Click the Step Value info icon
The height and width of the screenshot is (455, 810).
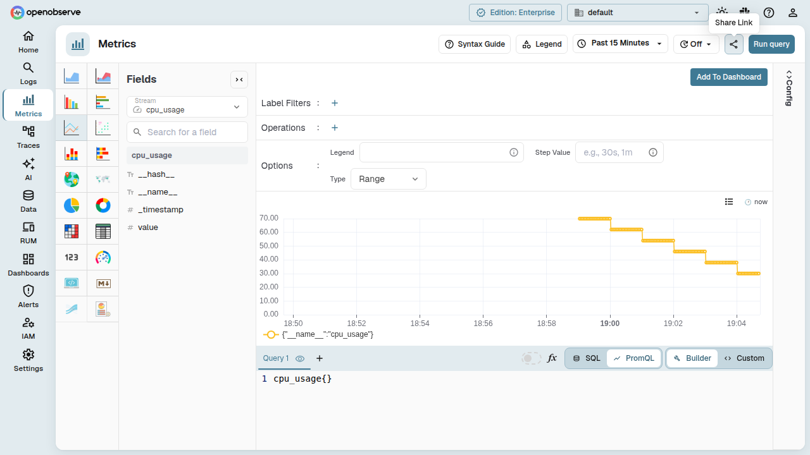pyautogui.click(x=653, y=152)
